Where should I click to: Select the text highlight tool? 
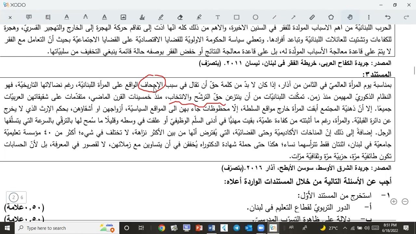(48, 17)
